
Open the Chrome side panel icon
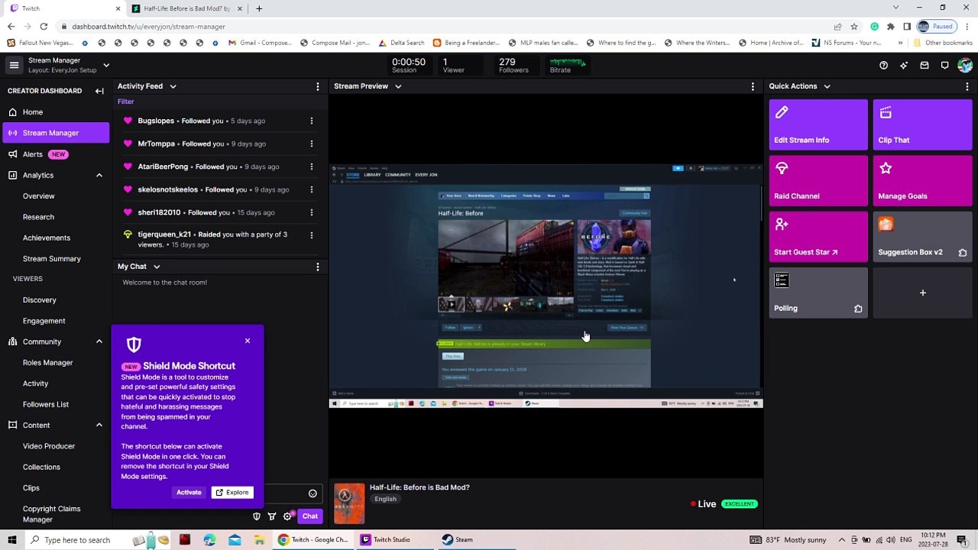tap(907, 27)
